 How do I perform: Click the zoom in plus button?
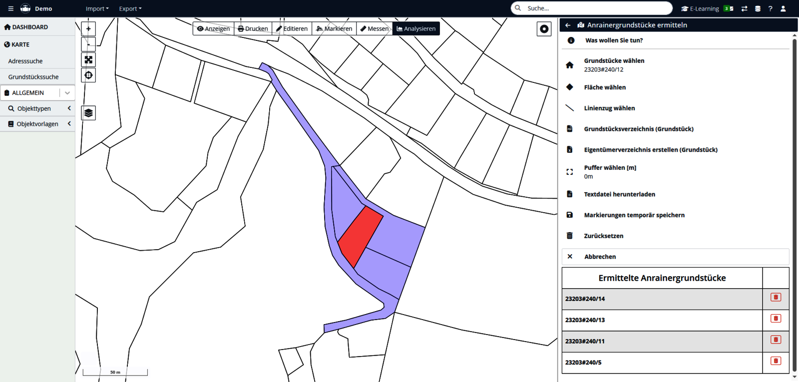[88, 29]
